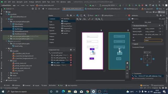
Task: Add right constraint plus in Constraint Widget
Action: 154,59
